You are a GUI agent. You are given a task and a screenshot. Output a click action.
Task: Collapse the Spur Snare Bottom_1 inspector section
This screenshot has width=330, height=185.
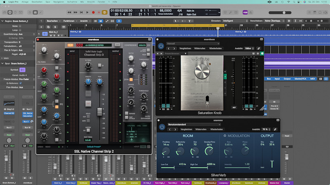(x=2, y=64)
